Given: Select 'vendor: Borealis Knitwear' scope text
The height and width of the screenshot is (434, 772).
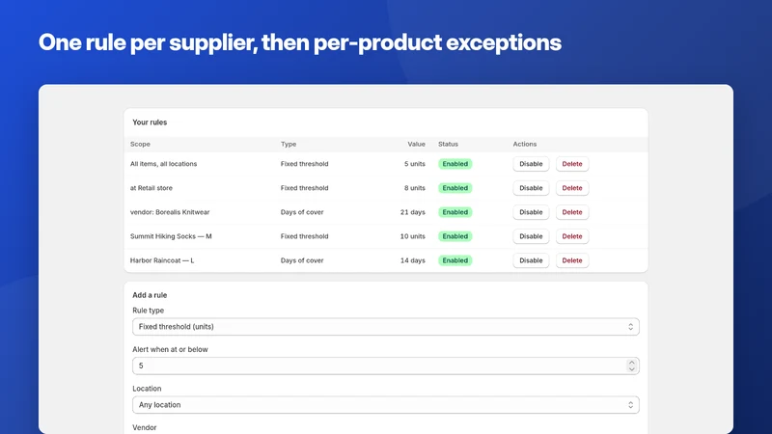Looking at the screenshot, I should [x=170, y=212].
